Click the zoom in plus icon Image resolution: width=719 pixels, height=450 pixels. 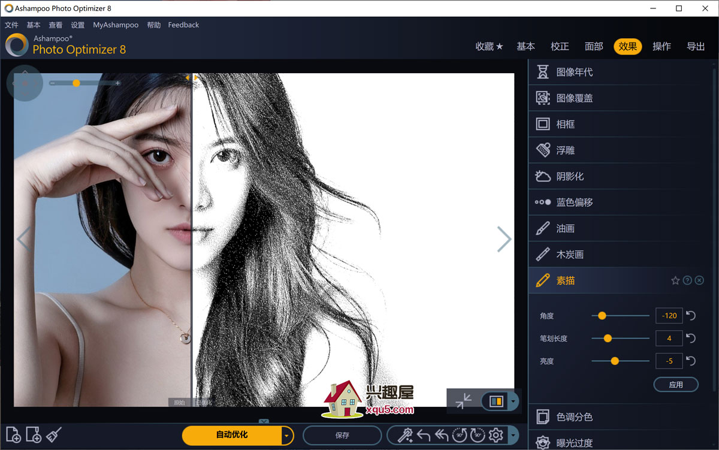(x=117, y=83)
